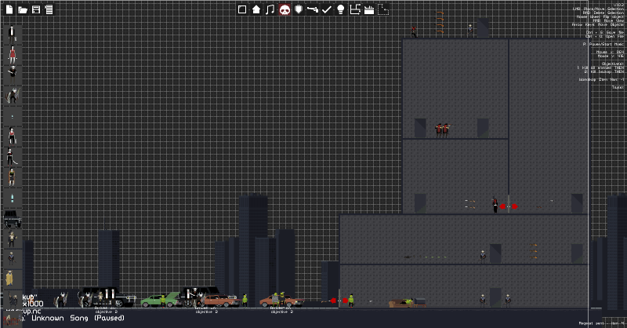Viewport: 627px width, 328px height.
Task: Select the lightbulb lighting tool
Action: click(341, 9)
